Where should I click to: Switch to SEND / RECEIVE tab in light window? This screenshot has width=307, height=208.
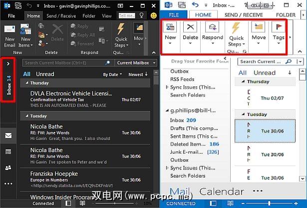(244, 15)
